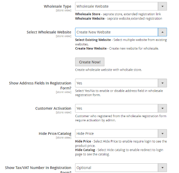179x173 pixels.
Task: Click the Customer Activation dropdown arrow
Action: coord(162,108)
